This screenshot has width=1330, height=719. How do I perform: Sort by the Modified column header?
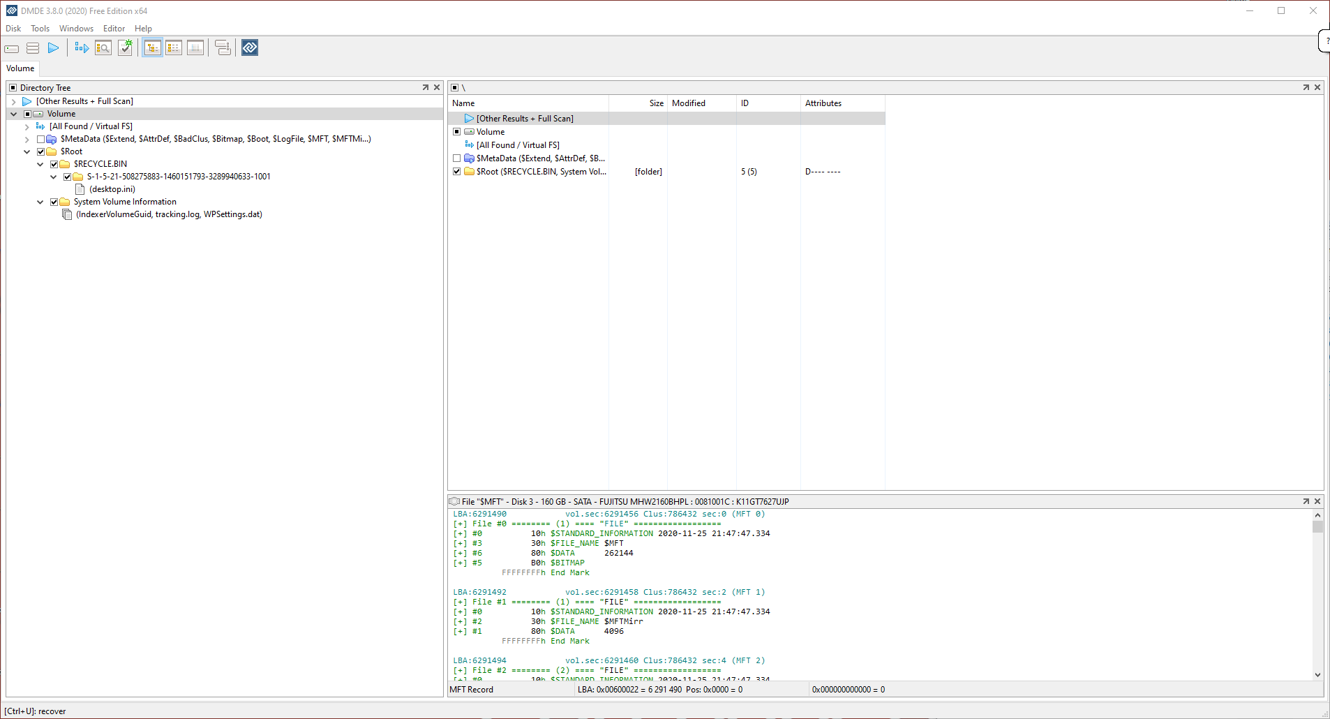(702, 103)
